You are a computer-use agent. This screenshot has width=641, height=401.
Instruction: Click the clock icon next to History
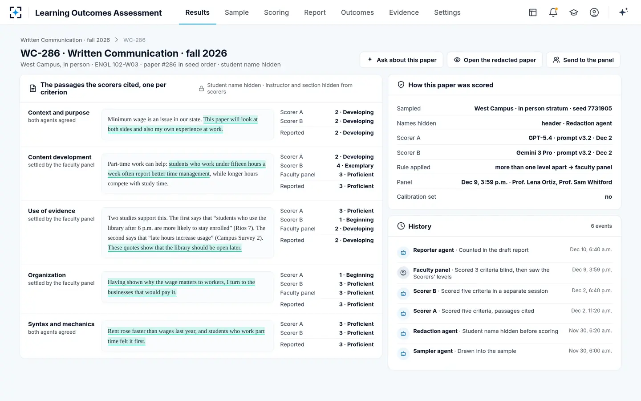coord(401,226)
